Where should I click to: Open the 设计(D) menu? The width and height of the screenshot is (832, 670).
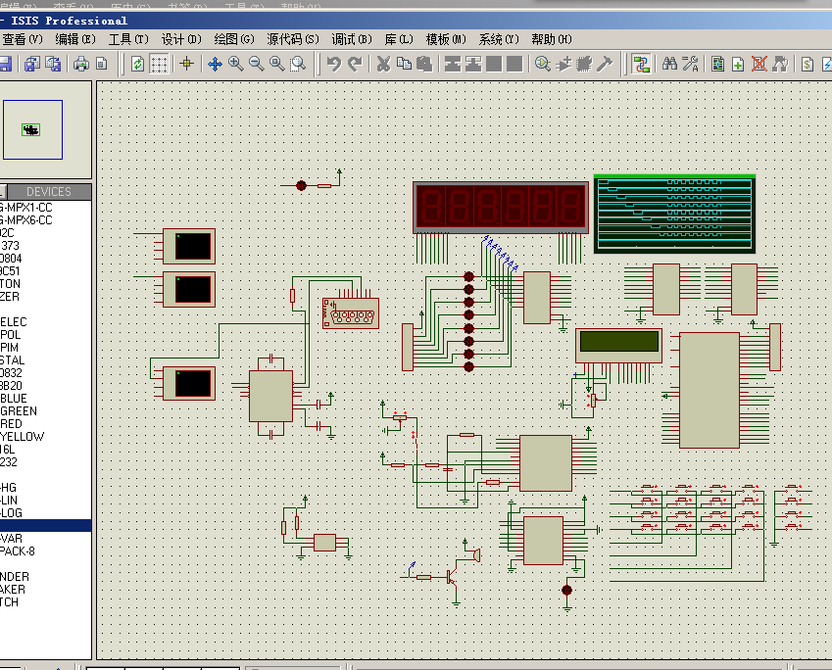181,39
